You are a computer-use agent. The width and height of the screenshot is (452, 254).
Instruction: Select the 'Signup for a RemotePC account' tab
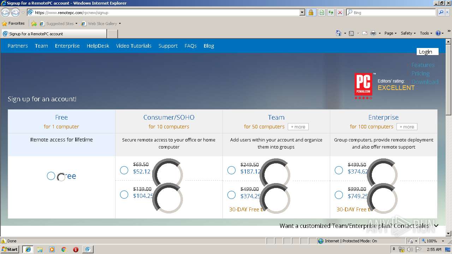pos(54,34)
